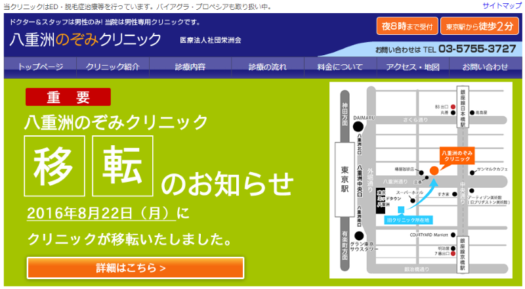Click the 銀座線京橋駅 label on map
Image resolution: width=525 pixels, height=289 pixels.
463,254
